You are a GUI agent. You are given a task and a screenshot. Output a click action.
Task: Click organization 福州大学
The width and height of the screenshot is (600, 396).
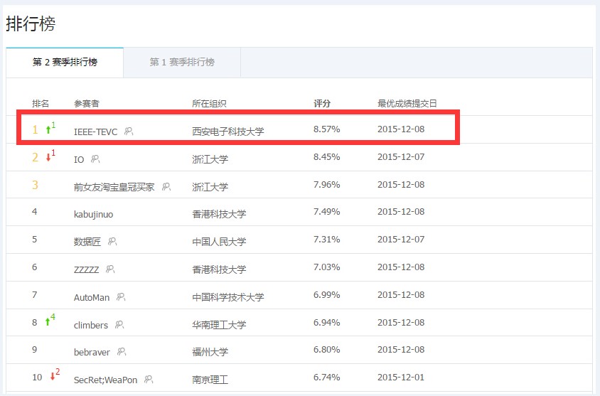click(x=210, y=352)
